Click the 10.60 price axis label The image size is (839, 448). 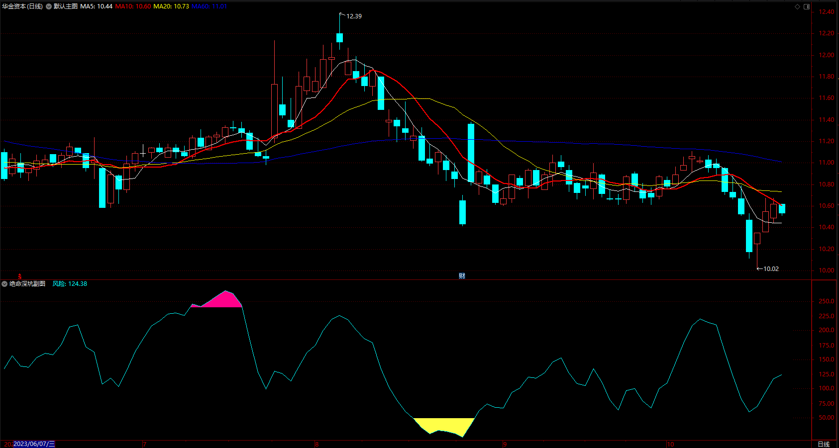pos(827,206)
